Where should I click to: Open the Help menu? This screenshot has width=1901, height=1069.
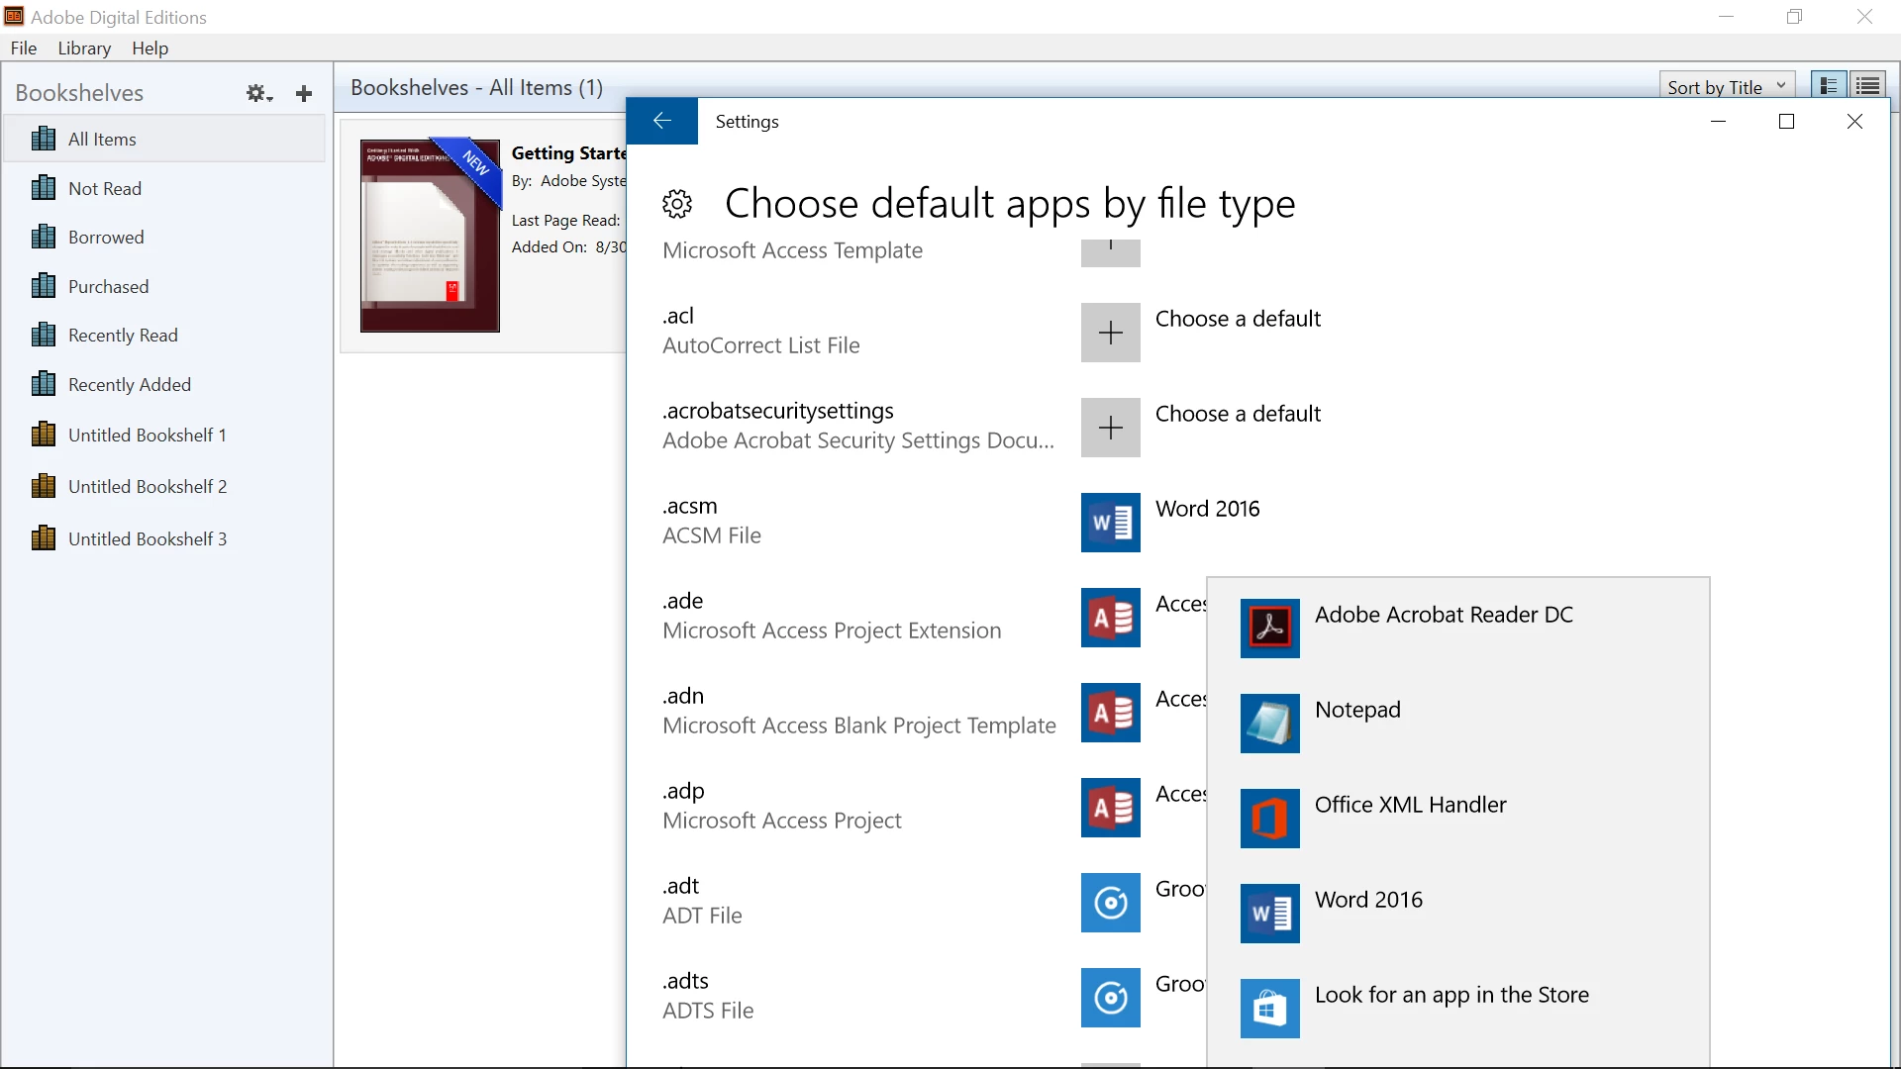tap(150, 48)
